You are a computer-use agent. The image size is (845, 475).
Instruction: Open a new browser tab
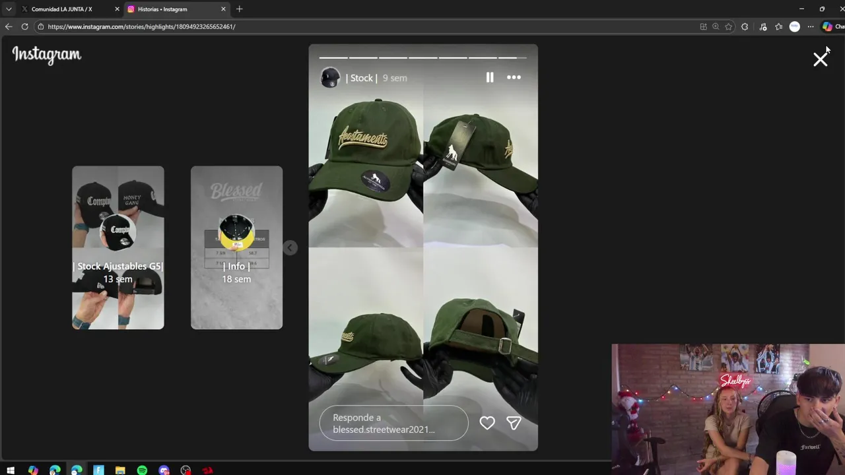point(240,9)
